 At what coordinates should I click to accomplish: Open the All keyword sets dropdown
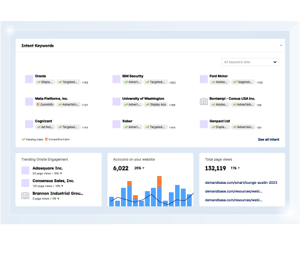[251, 62]
